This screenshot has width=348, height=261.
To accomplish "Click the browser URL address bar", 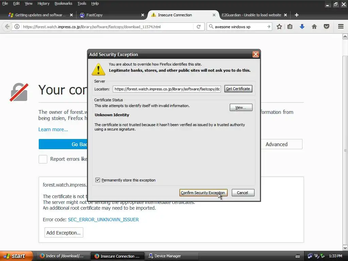I will [107, 27].
